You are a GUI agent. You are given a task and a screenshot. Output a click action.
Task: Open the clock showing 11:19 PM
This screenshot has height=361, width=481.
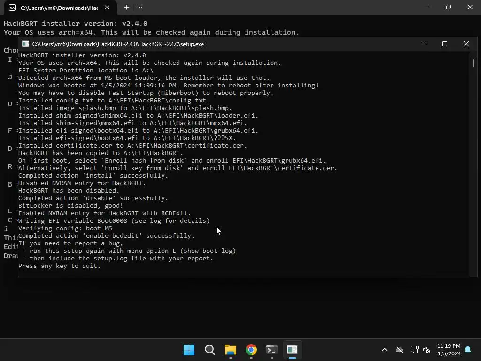[449, 350]
